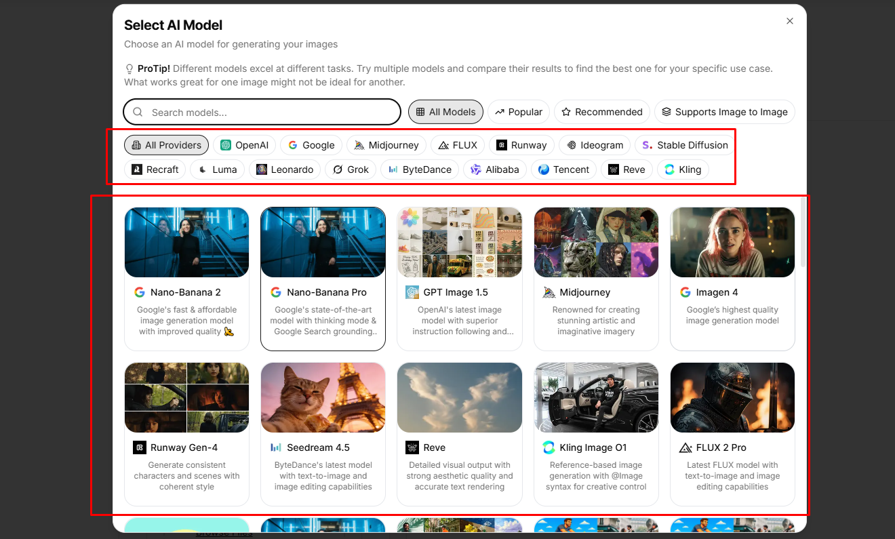The height and width of the screenshot is (539, 895).
Task: Filter by Recraft provider
Action: 155,169
